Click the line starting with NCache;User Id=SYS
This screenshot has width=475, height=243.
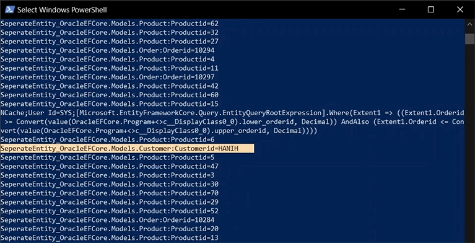(232, 113)
